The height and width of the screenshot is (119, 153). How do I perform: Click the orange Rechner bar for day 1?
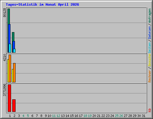[x=10, y=68]
